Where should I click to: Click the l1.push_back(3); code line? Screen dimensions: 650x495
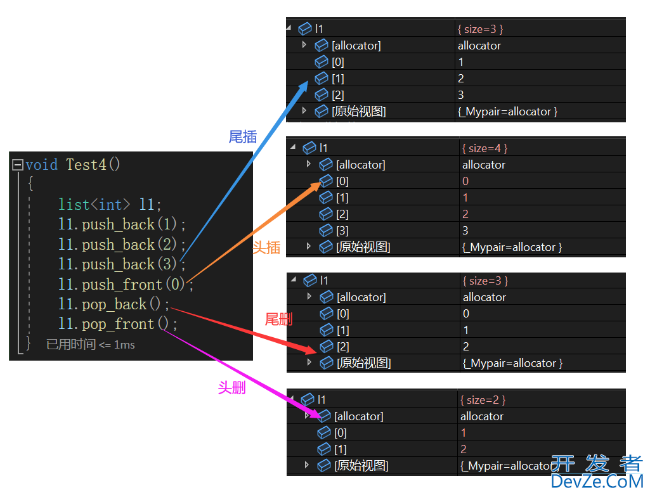(122, 264)
